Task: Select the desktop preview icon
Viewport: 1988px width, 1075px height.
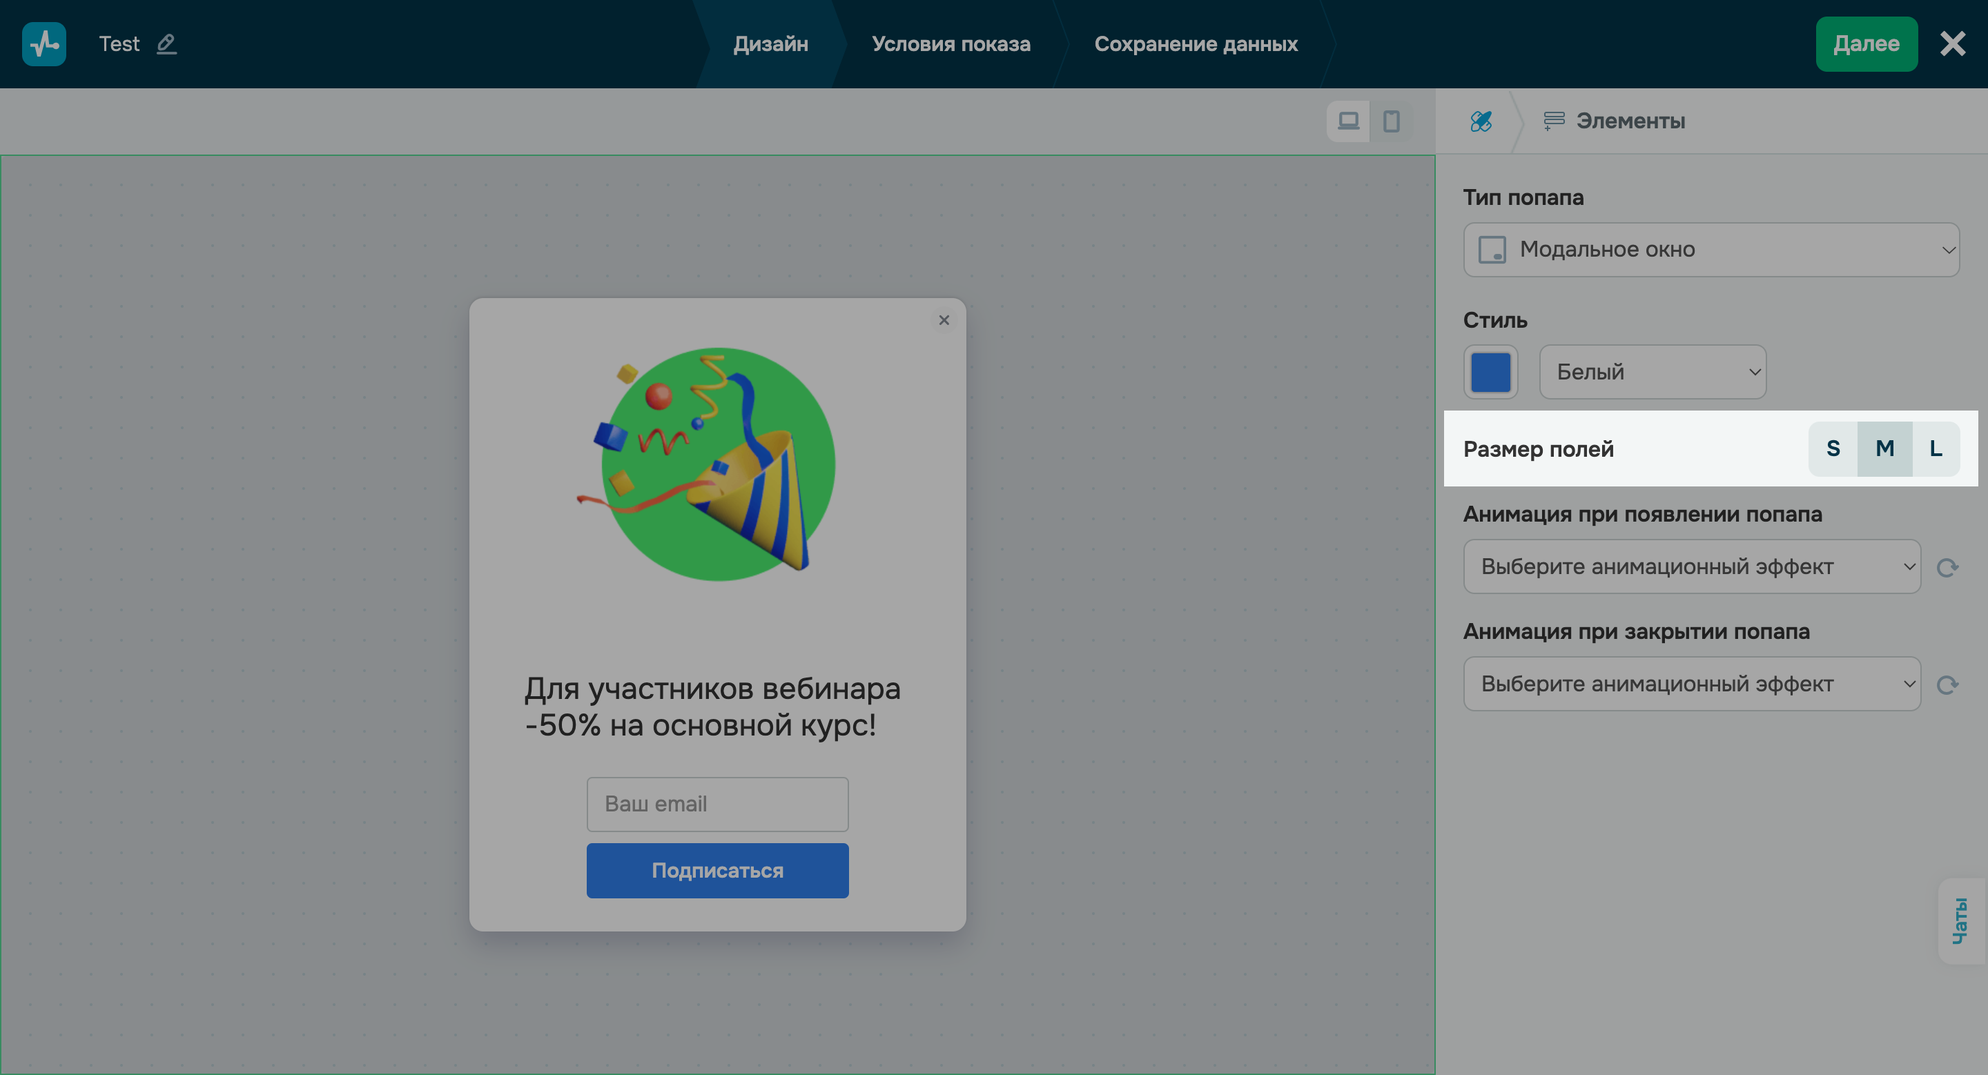Action: click(x=1347, y=121)
